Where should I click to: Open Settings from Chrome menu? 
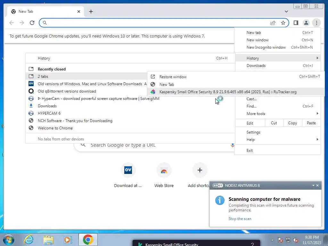pos(278,132)
